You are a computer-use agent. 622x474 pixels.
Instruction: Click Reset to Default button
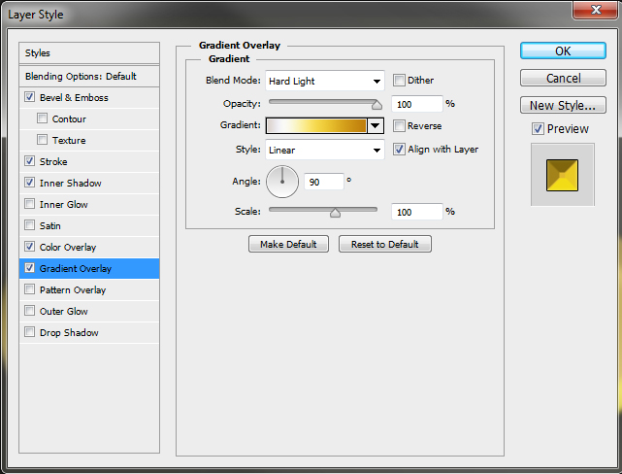(384, 244)
